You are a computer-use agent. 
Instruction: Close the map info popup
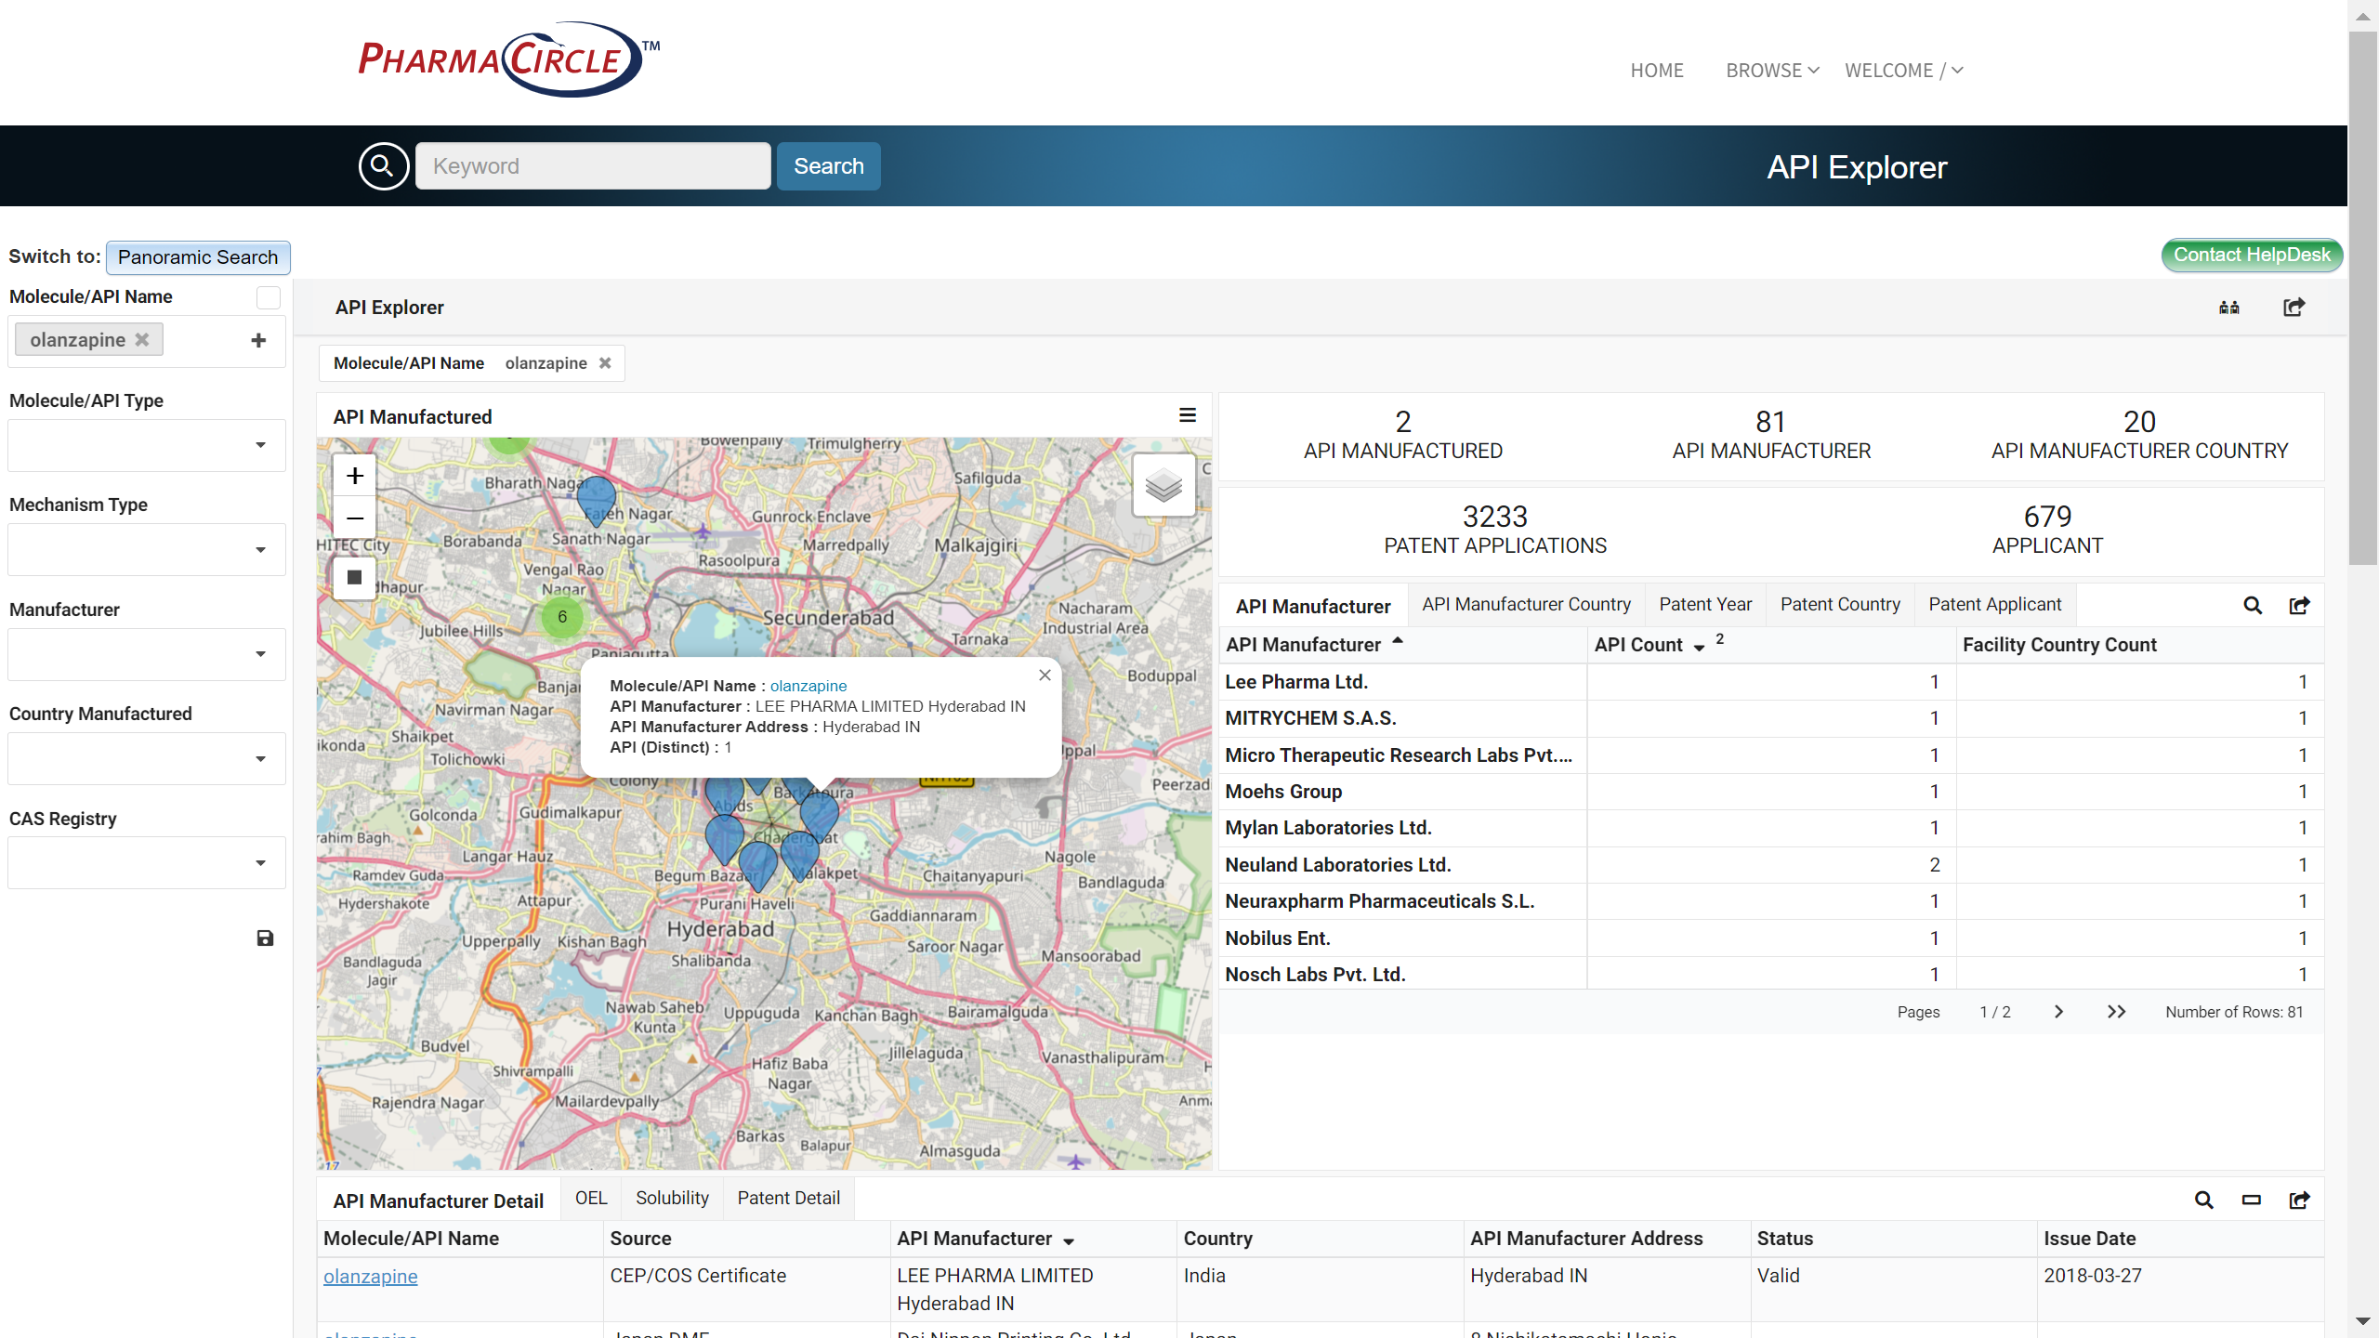click(1045, 676)
